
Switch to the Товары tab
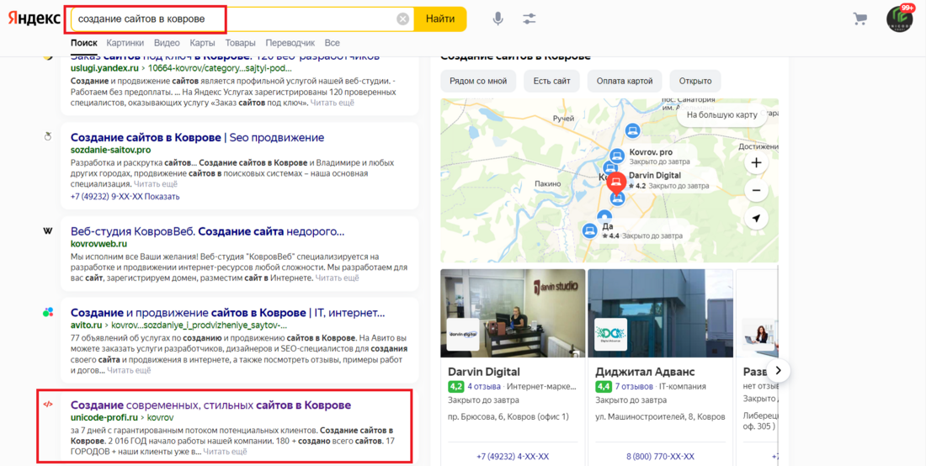pos(241,43)
